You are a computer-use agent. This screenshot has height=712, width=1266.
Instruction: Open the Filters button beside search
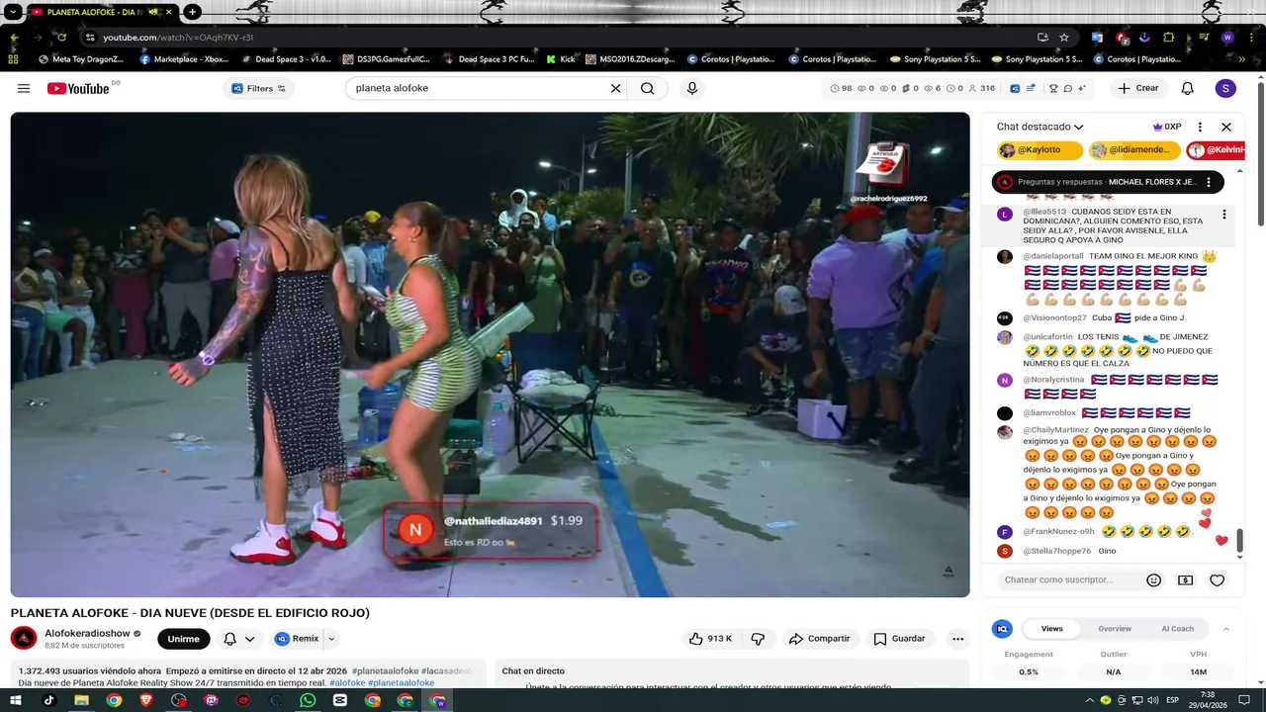(259, 88)
